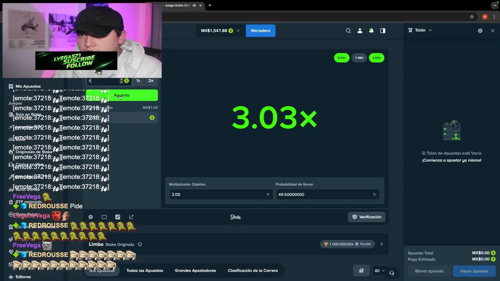Close the Talón bet slip panel

coord(493,30)
